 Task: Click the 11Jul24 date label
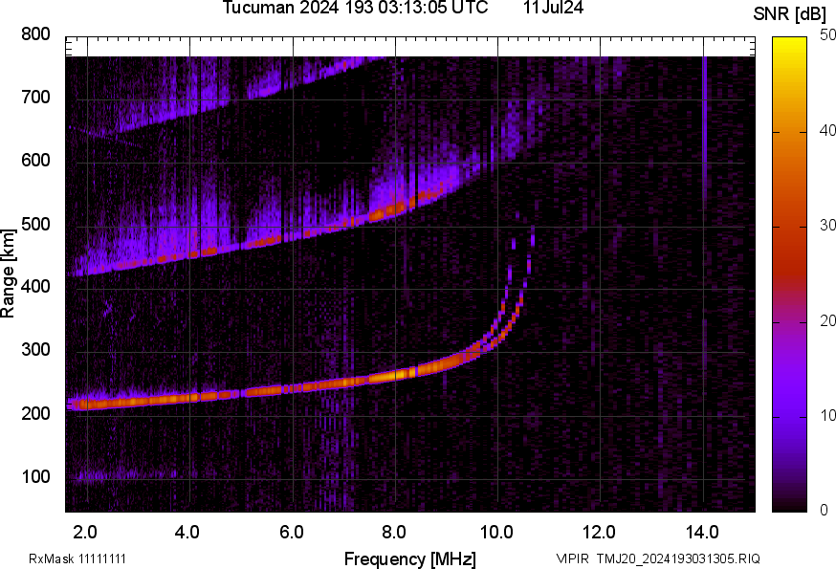(554, 9)
